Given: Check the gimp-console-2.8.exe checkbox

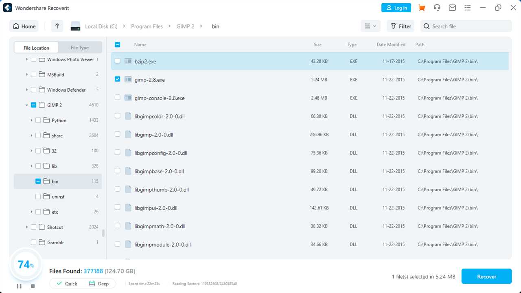Looking at the screenshot, I should (117, 97).
